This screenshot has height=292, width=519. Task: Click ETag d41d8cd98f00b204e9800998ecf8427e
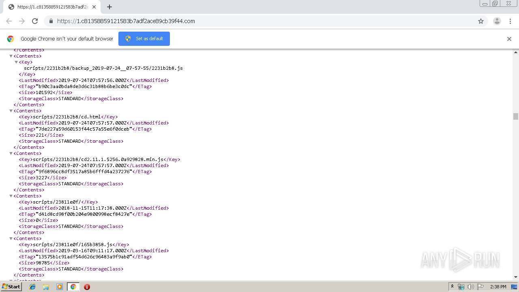pos(84,214)
